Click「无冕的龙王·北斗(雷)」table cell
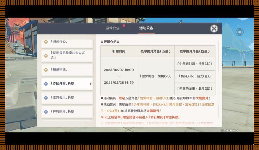Viewport: 259px width, 150px height. pos(195,89)
